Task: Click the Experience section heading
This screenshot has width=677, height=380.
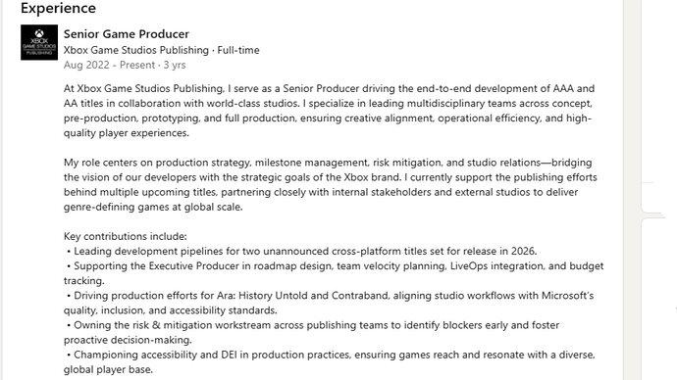Action: pyautogui.click(x=58, y=8)
